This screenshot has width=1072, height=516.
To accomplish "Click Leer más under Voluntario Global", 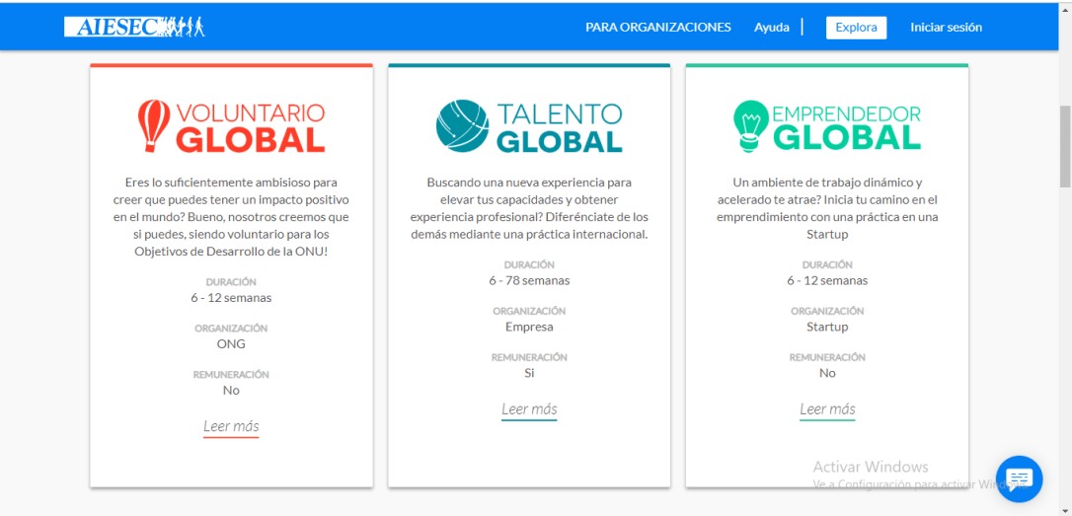I will pos(231,426).
